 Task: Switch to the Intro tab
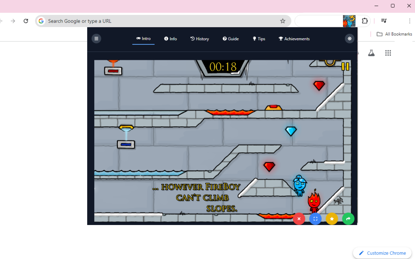[x=143, y=39]
